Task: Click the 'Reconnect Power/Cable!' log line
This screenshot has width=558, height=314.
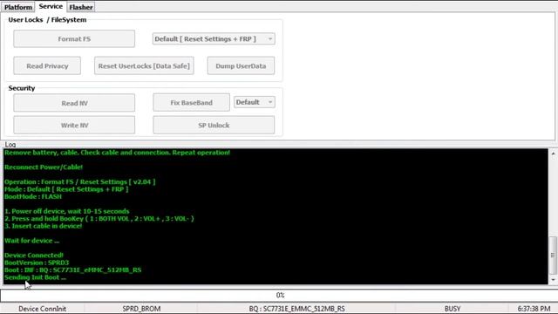Action: click(43, 167)
